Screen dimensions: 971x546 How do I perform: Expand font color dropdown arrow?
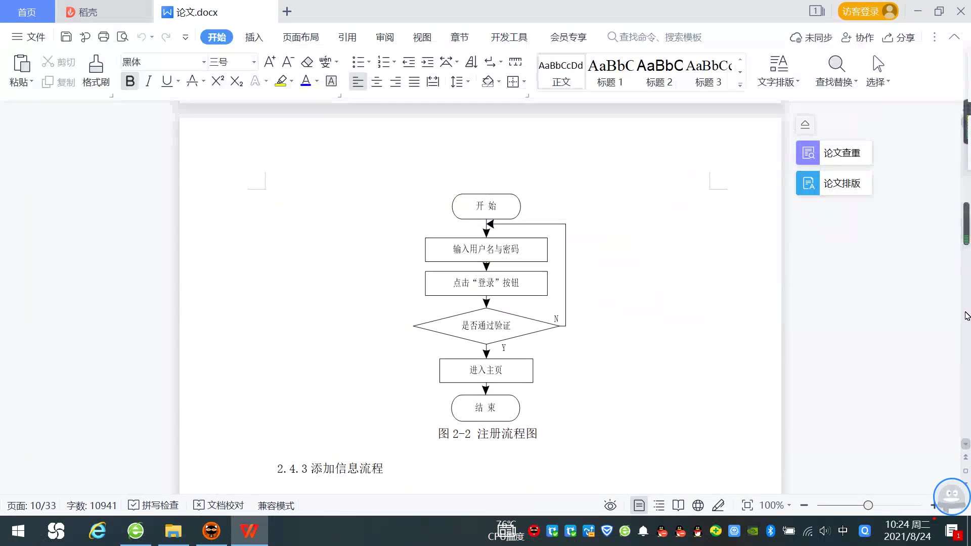(317, 81)
